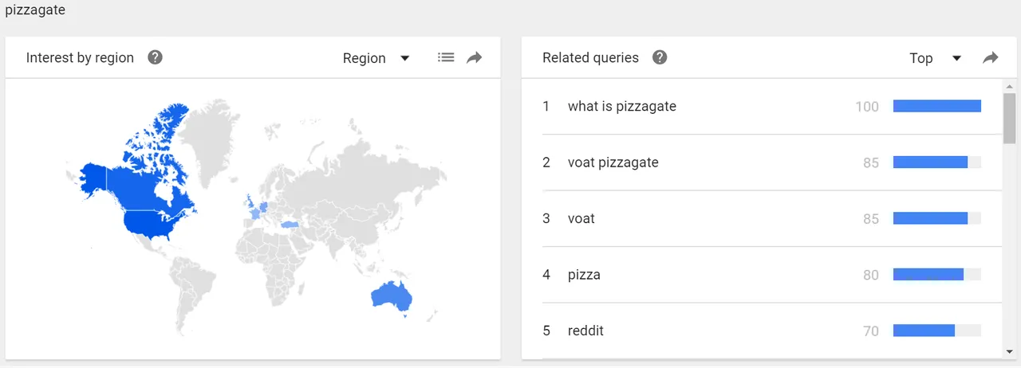The image size is (1021, 368).
Task: Open the 'what is pizzagate' query
Action: pos(622,106)
